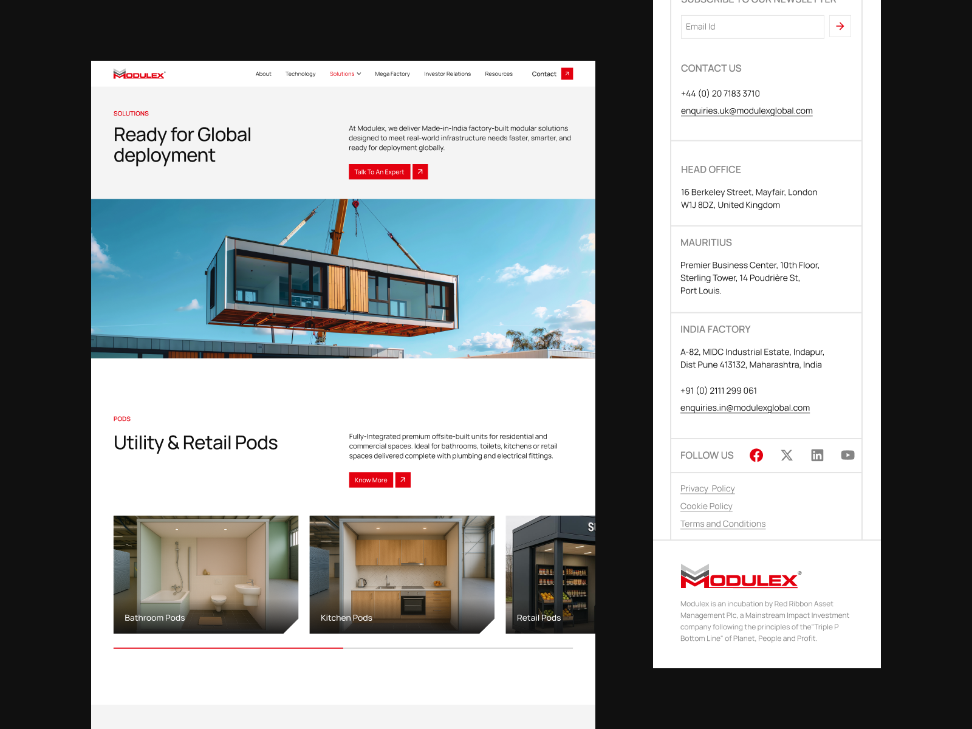Screen dimensions: 972x729
Task: Click arrow icon next to Know More
Action: 403,480
